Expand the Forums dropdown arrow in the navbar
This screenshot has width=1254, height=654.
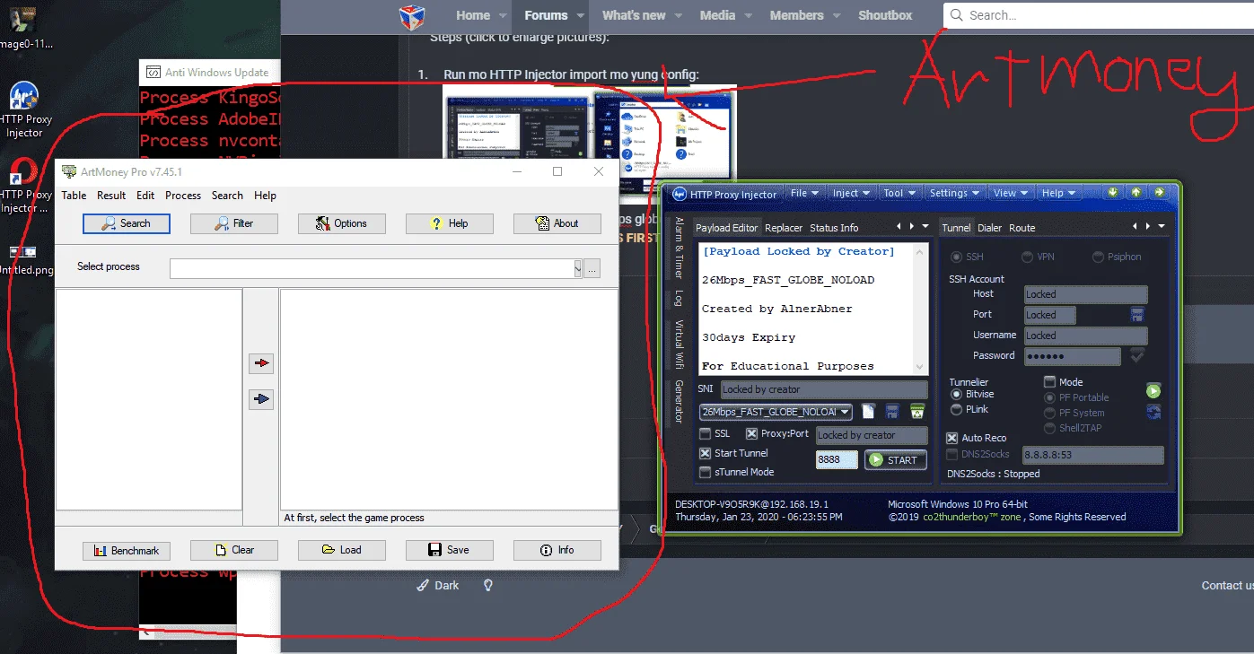[582, 16]
